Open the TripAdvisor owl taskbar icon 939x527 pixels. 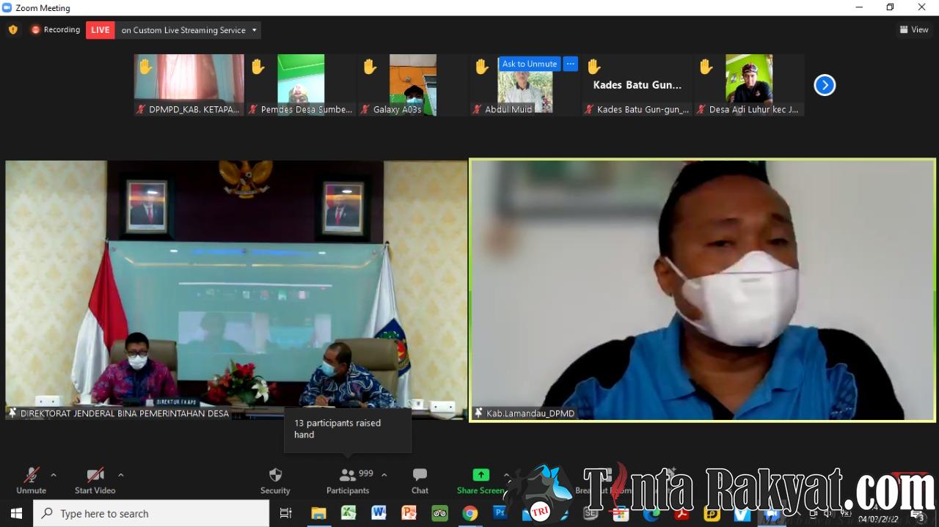point(439,513)
